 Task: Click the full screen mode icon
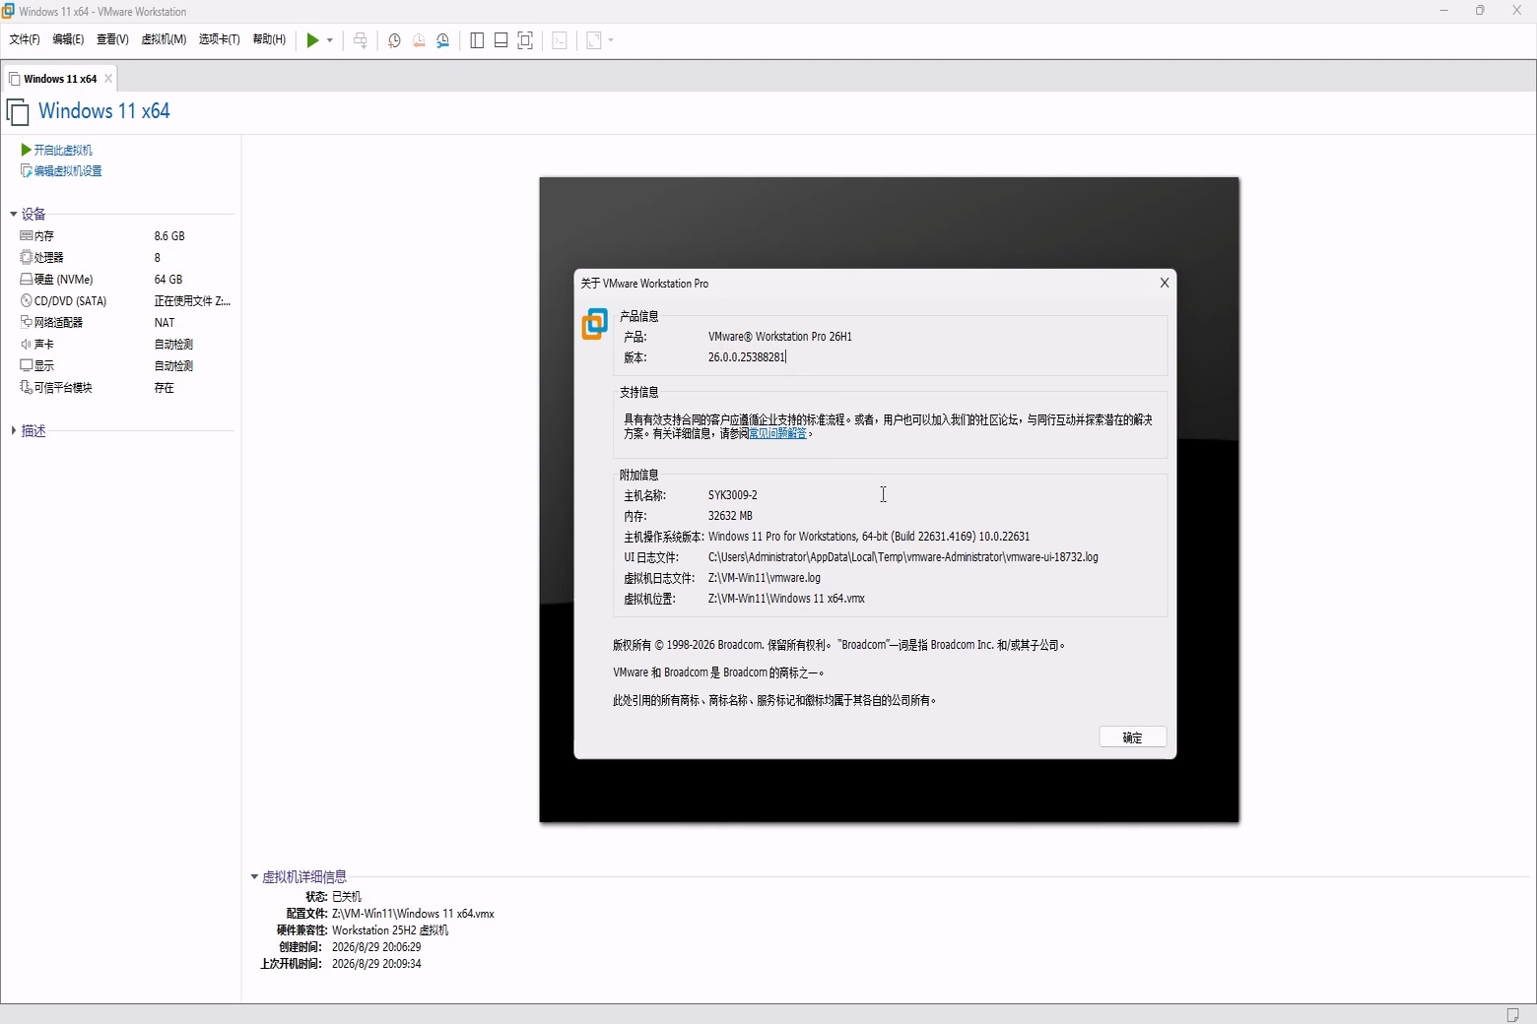click(x=525, y=40)
